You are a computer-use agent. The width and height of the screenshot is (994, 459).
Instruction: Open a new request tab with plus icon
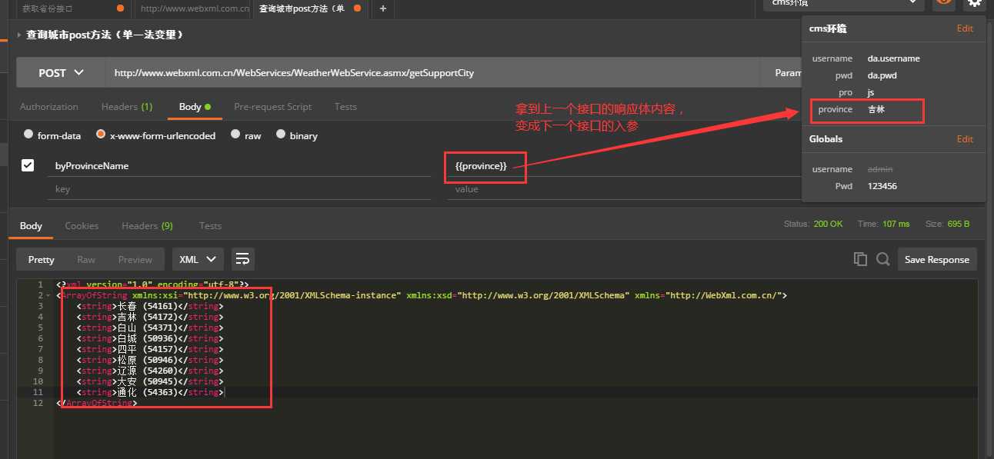(x=383, y=8)
